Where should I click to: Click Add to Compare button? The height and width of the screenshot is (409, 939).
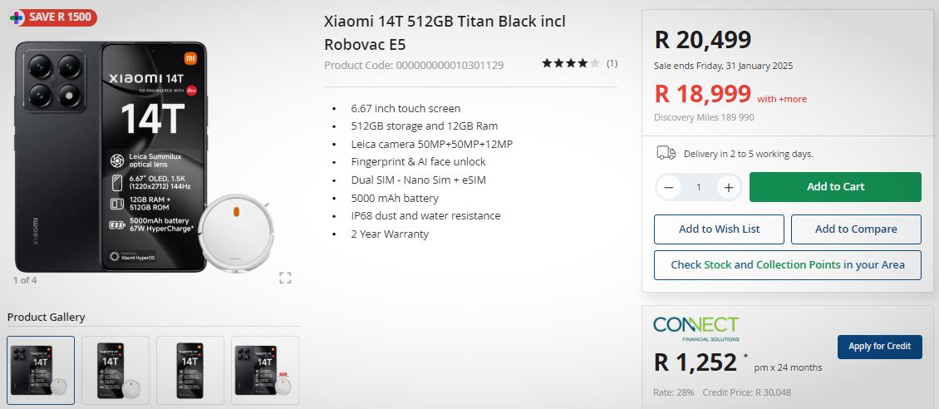click(856, 229)
